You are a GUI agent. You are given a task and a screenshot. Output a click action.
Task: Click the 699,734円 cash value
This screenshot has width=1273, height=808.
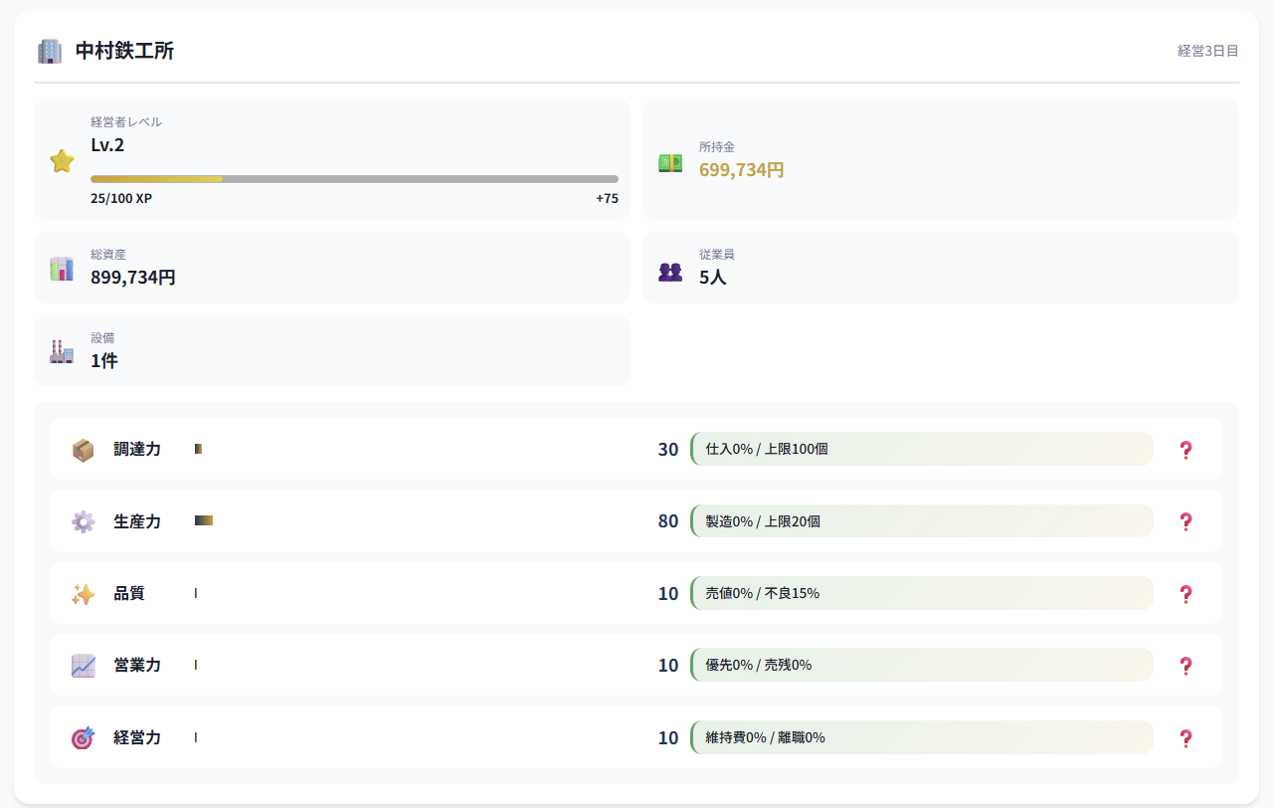coord(742,170)
